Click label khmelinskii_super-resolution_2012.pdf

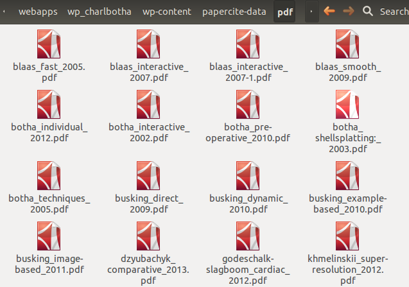click(x=348, y=270)
